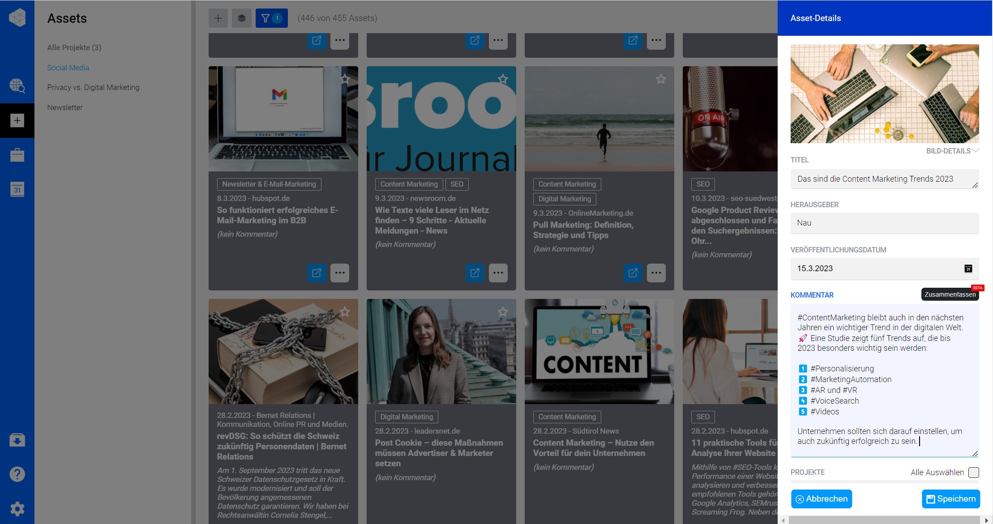Open the date picker calendar icon
Viewport: 993px width, 524px height.
click(968, 268)
